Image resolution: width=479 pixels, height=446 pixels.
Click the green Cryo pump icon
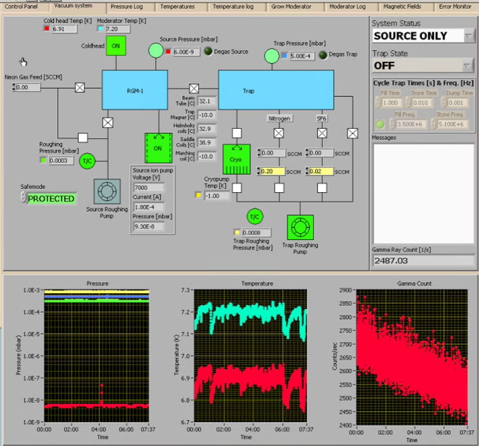236,159
